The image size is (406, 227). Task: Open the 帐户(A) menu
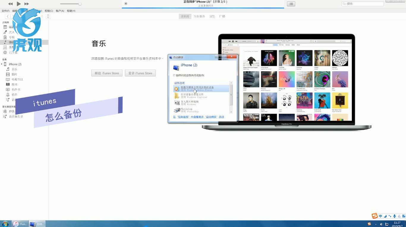pos(60,11)
